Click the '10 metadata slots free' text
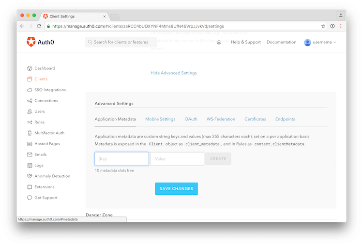Image resolution: width=363 pixels, height=246 pixels. click(x=114, y=170)
